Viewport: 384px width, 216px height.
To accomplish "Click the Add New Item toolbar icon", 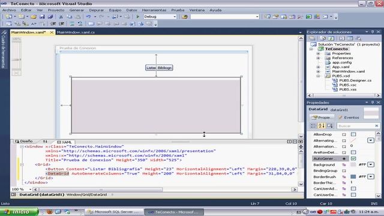I will coord(22,17).
